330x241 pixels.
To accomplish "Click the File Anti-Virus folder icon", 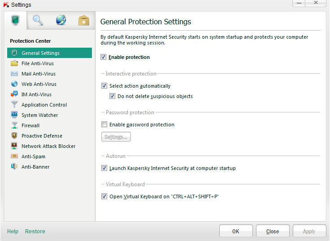I will tap(14, 63).
